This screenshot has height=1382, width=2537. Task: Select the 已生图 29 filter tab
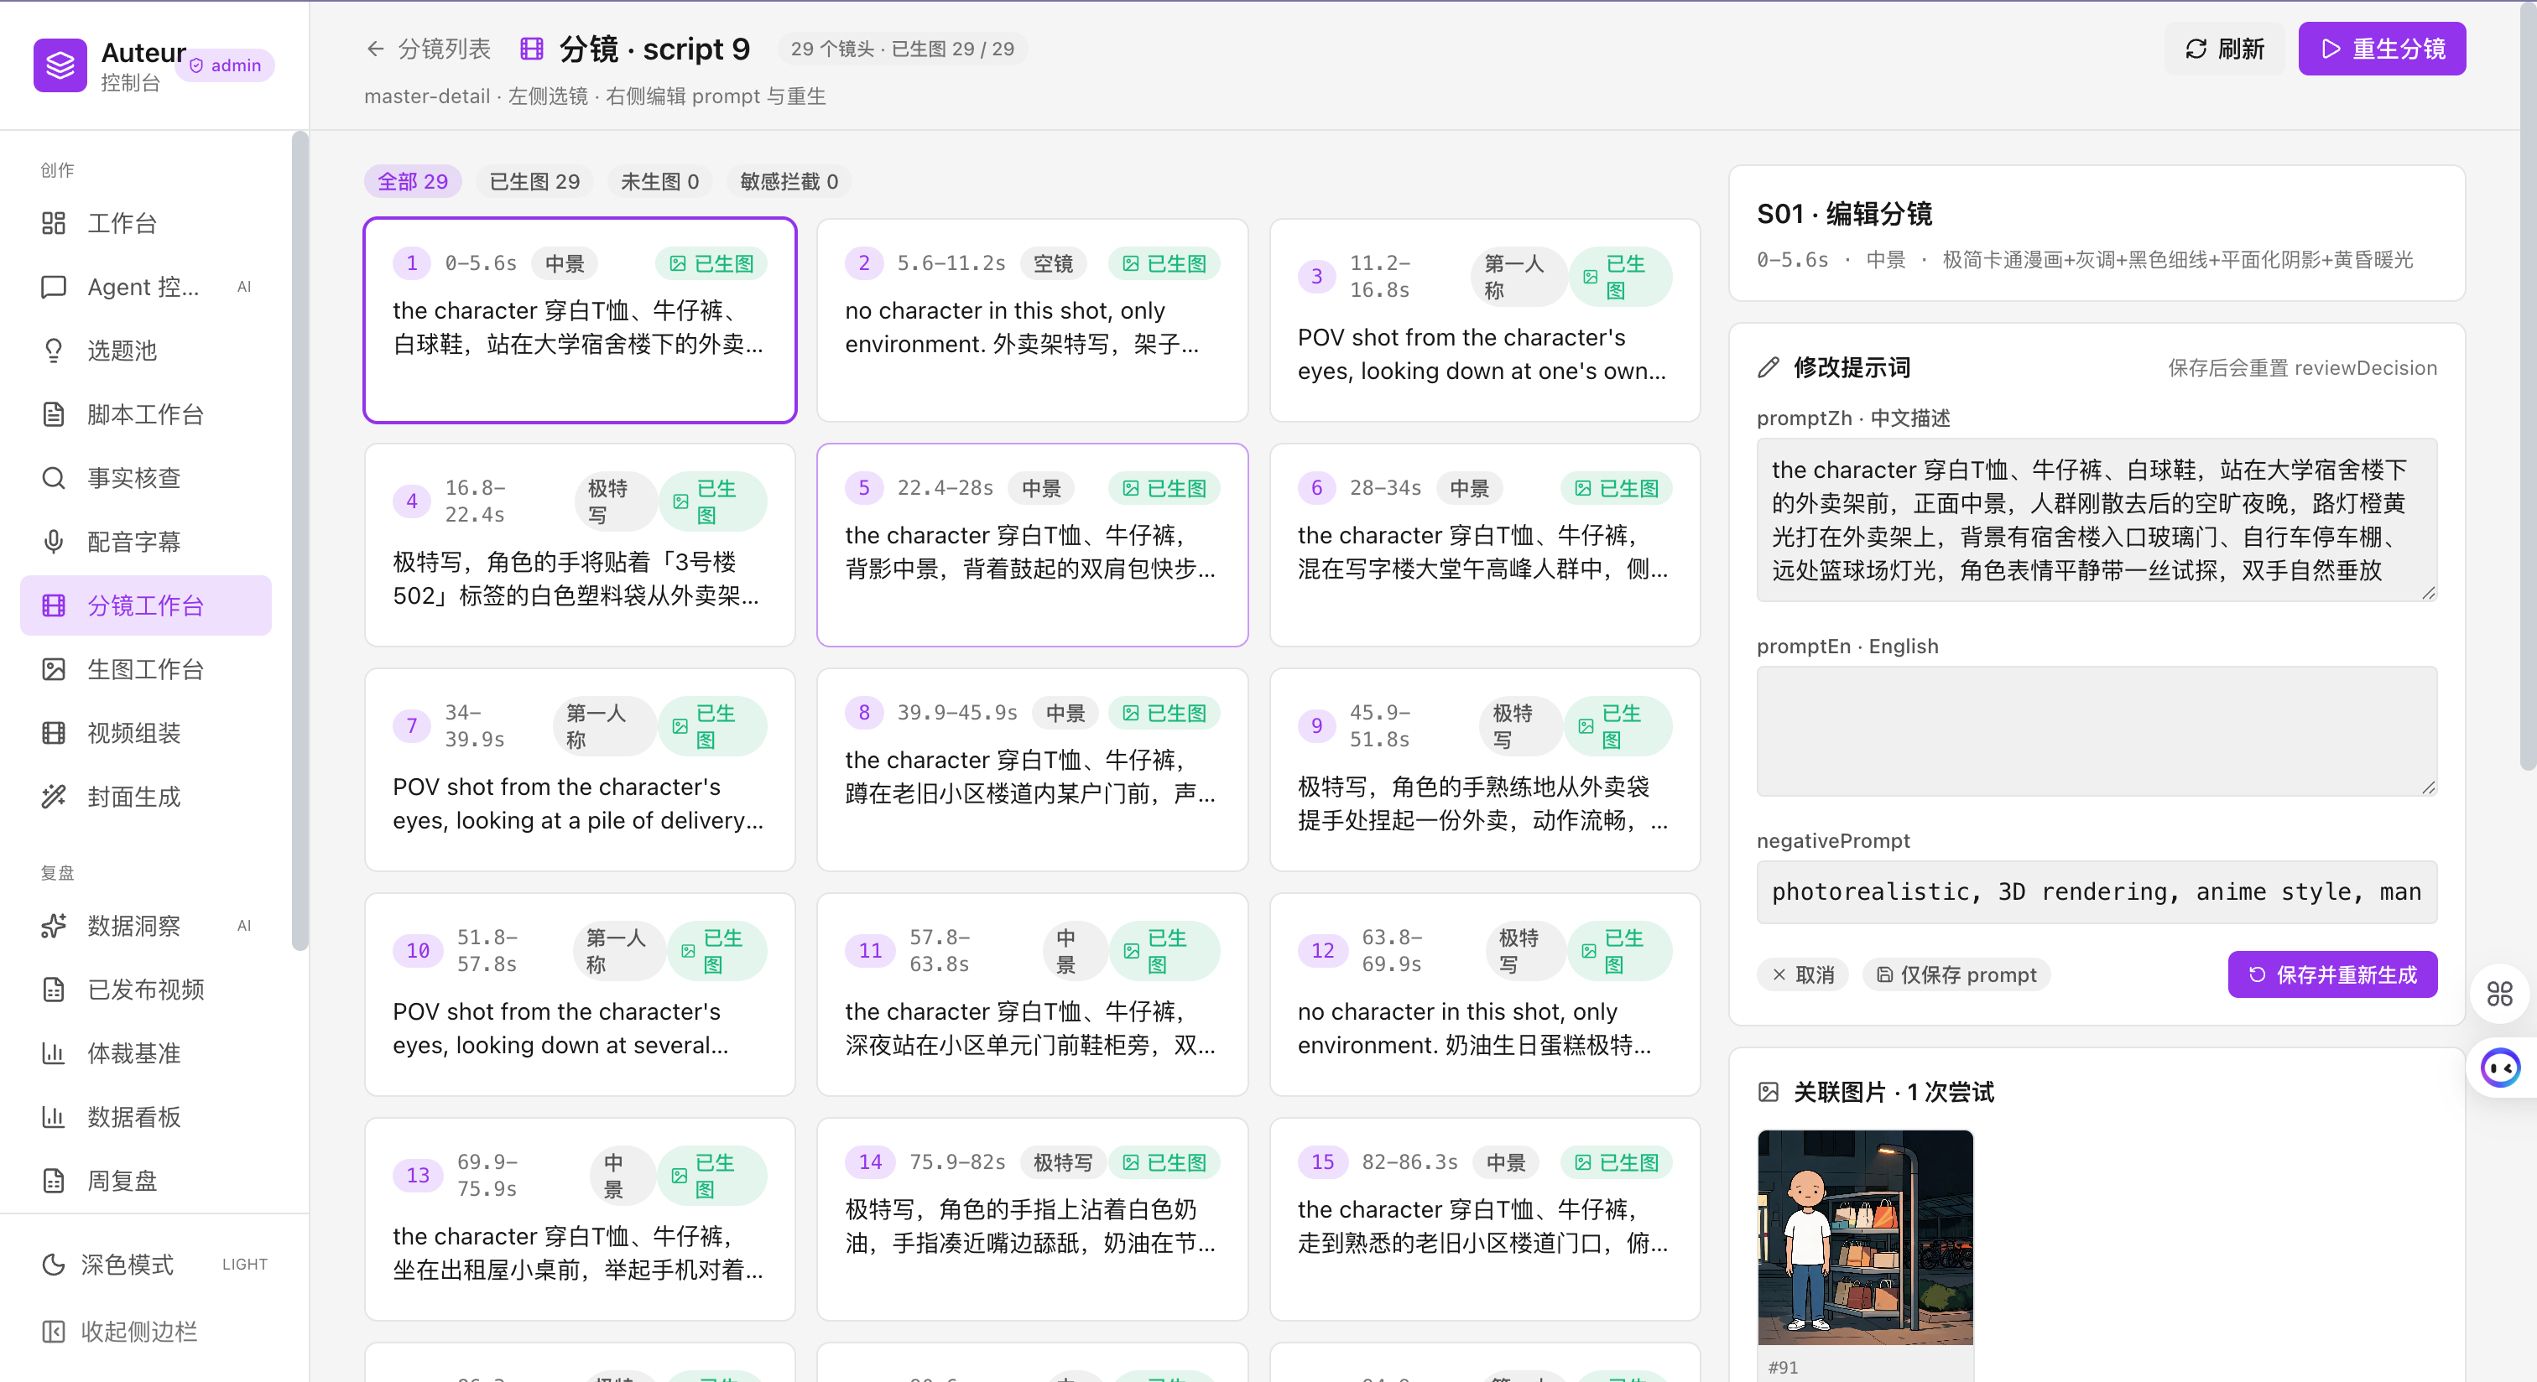point(534,181)
